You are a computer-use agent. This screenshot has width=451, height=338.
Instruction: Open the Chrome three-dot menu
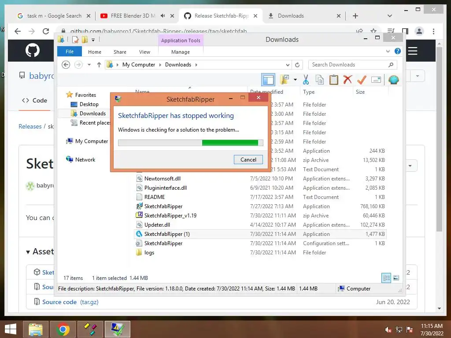point(433,31)
